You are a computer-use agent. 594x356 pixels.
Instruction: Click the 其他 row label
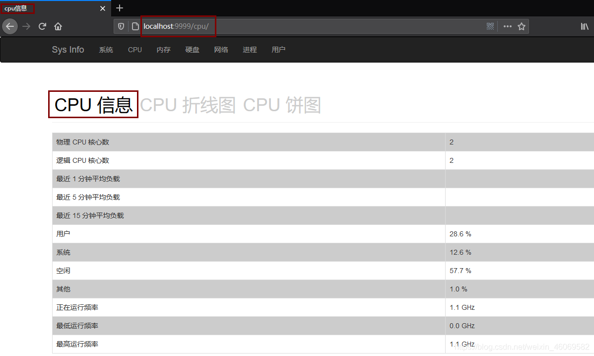63,289
